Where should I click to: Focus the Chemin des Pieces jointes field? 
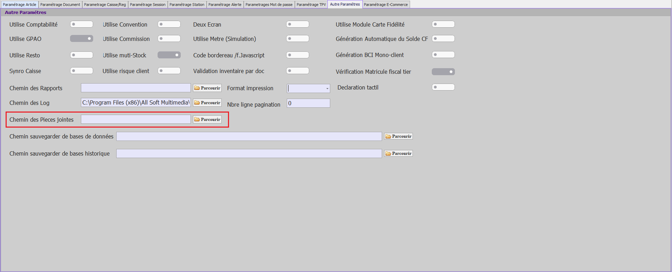tap(136, 119)
